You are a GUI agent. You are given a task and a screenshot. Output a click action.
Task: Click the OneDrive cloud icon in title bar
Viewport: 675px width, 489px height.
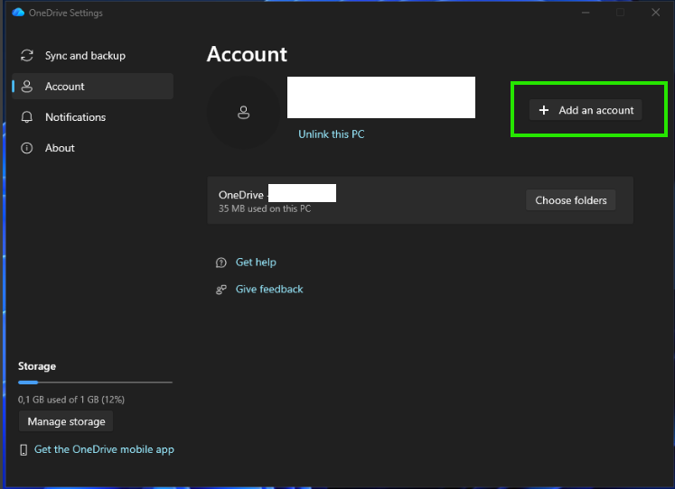tap(18, 13)
